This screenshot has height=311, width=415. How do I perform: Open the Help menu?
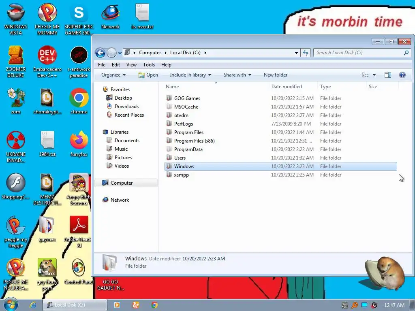pyautogui.click(x=166, y=65)
